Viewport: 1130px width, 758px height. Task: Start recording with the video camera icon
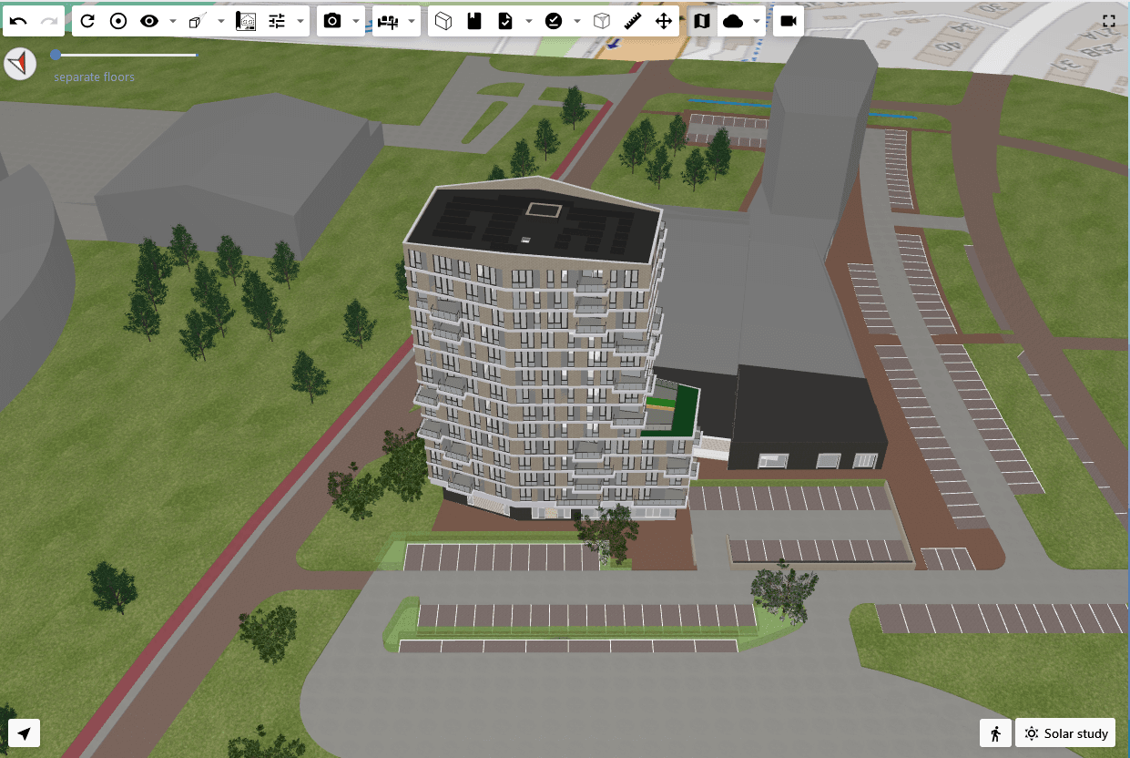pos(789,21)
